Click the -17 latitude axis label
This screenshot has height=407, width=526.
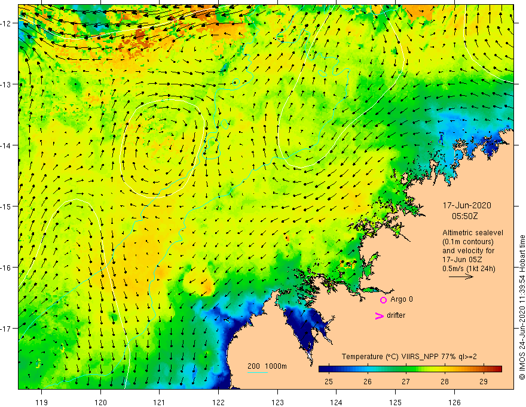[7, 328]
